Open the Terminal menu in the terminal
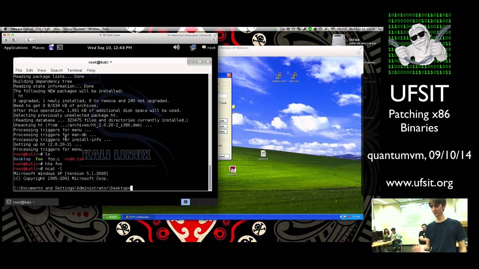The width and height of the screenshot is (479, 269). [74, 70]
